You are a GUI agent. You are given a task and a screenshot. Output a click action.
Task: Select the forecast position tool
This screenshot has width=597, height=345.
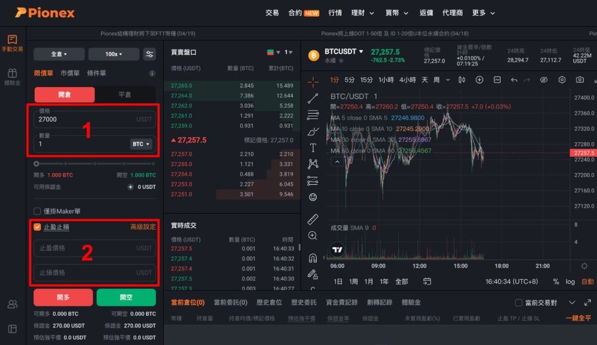click(x=313, y=180)
